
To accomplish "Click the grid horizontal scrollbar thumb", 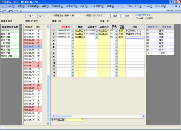I will click(64, 116).
